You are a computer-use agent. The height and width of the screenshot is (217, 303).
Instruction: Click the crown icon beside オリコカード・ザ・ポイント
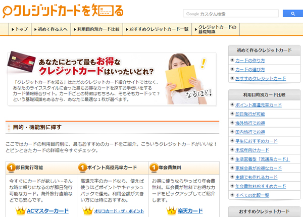[91, 210]
